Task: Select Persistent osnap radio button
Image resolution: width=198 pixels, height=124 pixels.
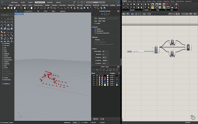Action: pos(3,43)
